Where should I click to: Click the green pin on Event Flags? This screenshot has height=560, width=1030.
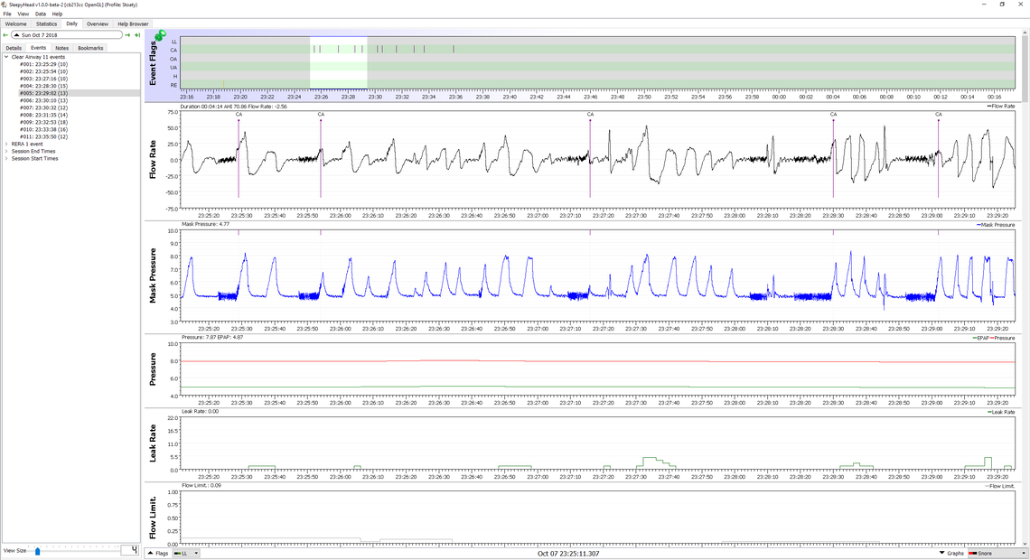[160, 35]
